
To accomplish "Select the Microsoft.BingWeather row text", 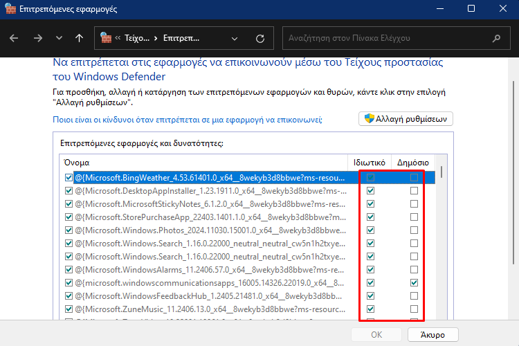I will pyautogui.click(x=210, y=178).
